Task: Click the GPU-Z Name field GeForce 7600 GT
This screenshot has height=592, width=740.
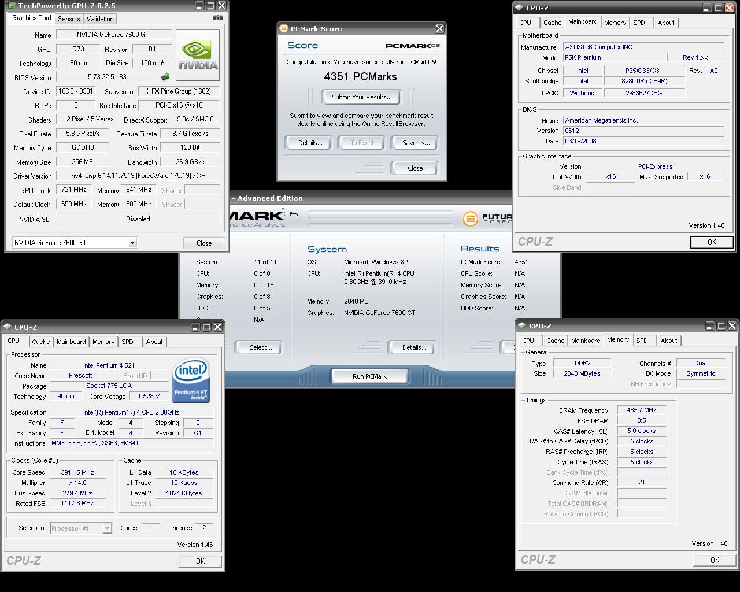Action: click(x=113, y=35)
